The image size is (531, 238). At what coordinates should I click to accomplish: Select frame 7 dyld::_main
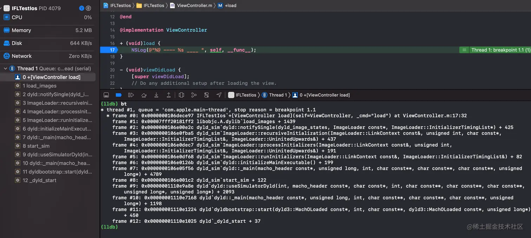(48, 137)
